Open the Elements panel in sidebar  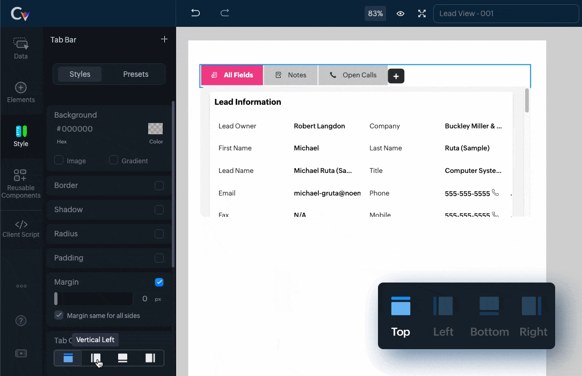21,92
